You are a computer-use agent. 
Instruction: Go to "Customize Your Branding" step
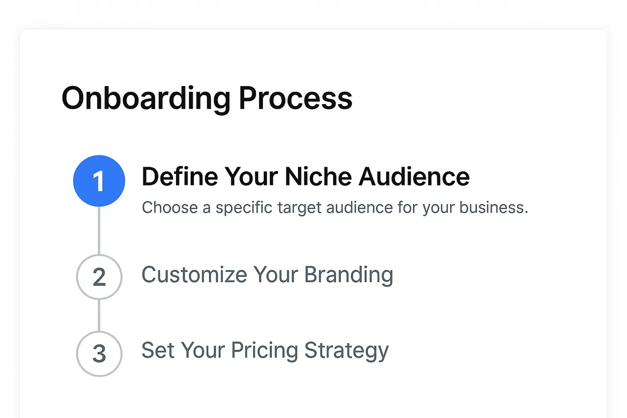[267, 275]
